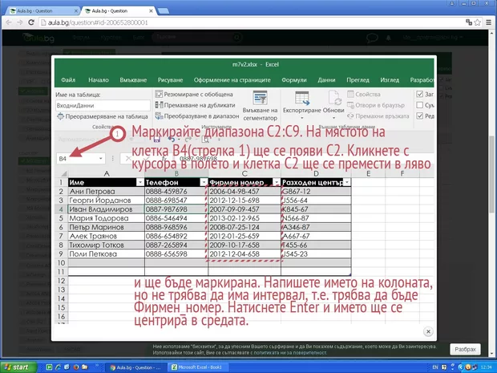Open Преглед ribbon tab
The height and width of the screenshot is (373, 497).
click(358, 80)
